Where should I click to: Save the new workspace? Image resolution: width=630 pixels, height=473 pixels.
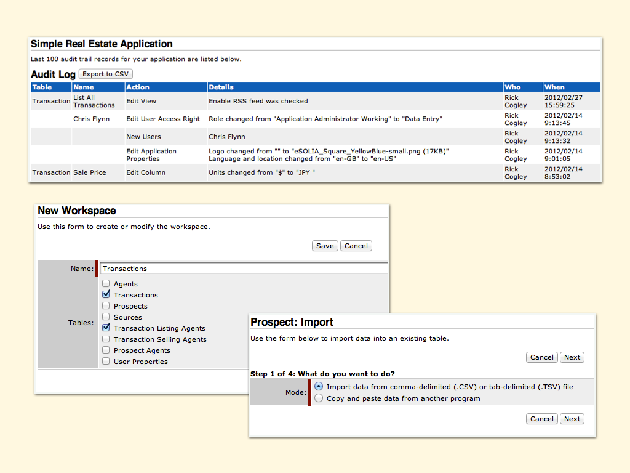325,246
